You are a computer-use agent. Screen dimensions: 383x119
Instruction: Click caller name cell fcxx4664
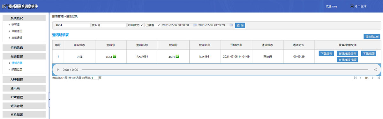pos(142,57)
